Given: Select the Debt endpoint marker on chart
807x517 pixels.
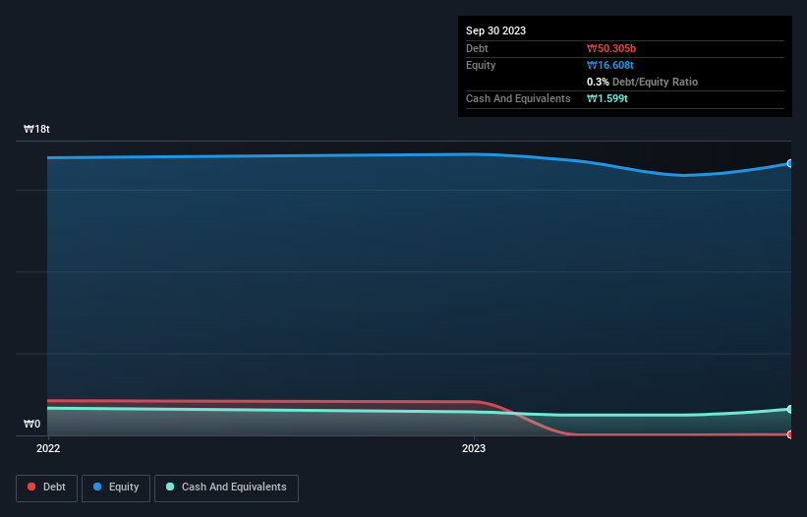Looking at the screenshot, I should pyautogui.click(x=790, y=434).
